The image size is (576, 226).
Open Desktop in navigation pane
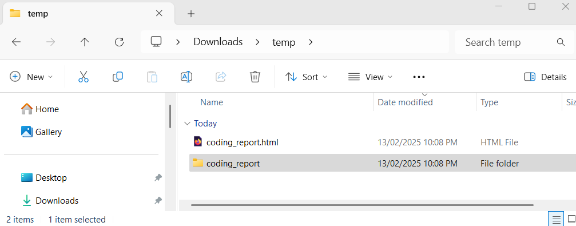click(44, 178)
